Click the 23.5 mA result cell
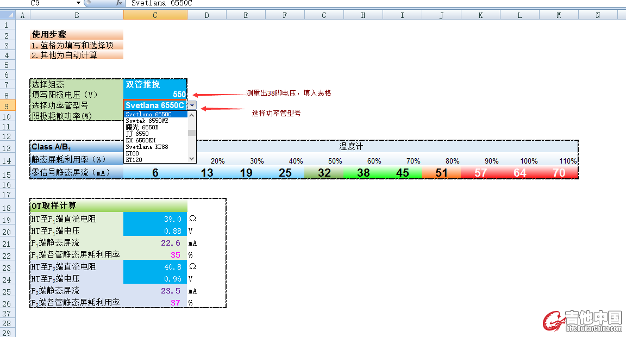This screenshot has width=626, height=337. pyautogui.click(x=155, y=291)
